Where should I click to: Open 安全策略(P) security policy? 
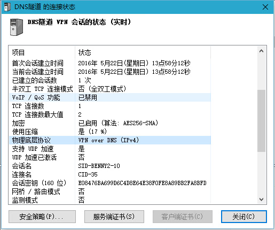click(42, 217)
